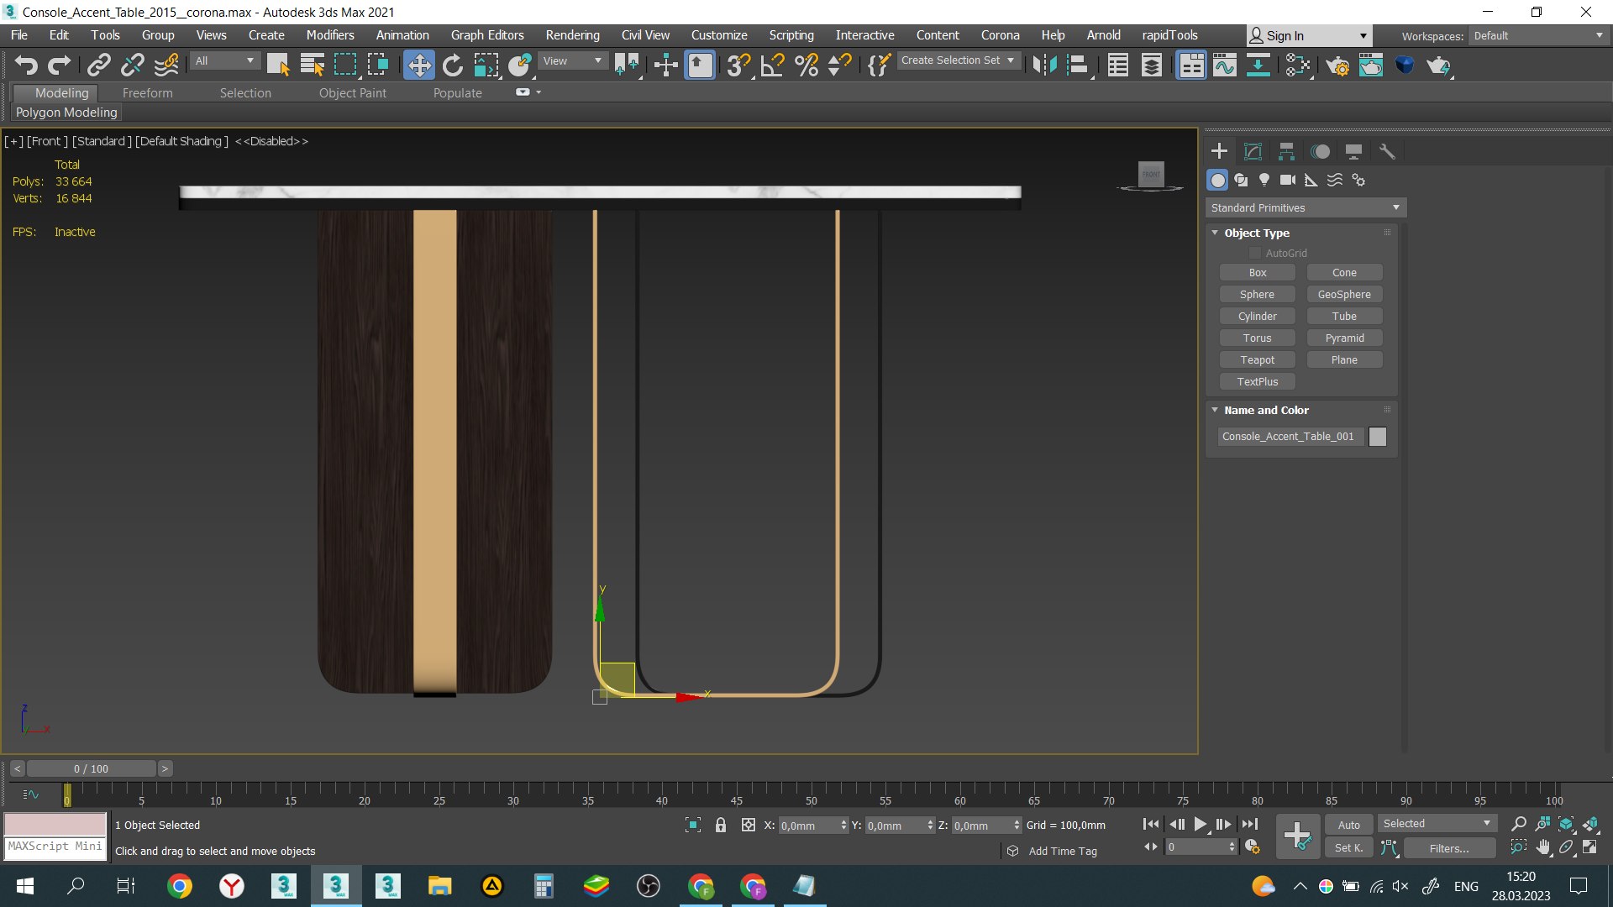Click the Mirror tool icon
This screenshot has height=907, width=1613.
pyautogui.click(x=1043, y=65)
